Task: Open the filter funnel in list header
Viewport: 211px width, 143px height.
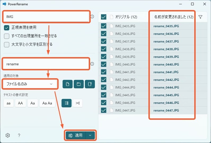Action: [x=200, y=17]
